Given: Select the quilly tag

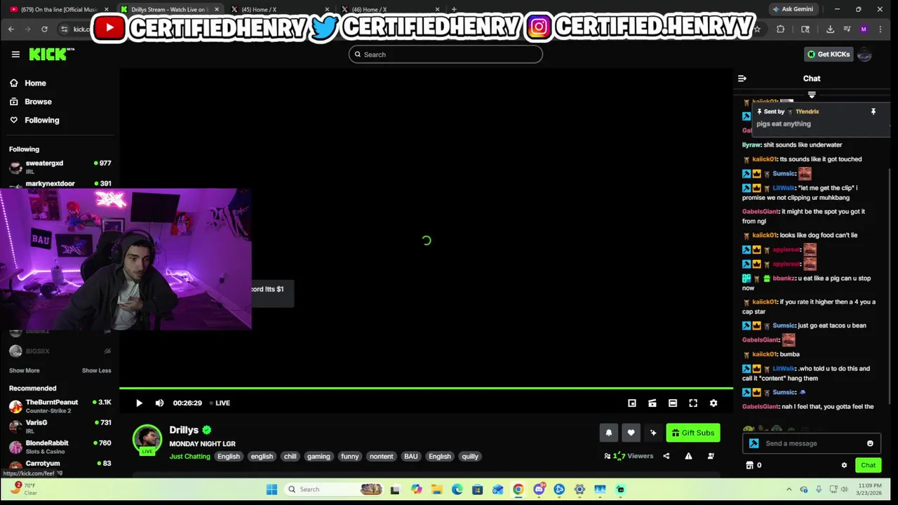Looking at the screenshot, I should coord(470,457).
